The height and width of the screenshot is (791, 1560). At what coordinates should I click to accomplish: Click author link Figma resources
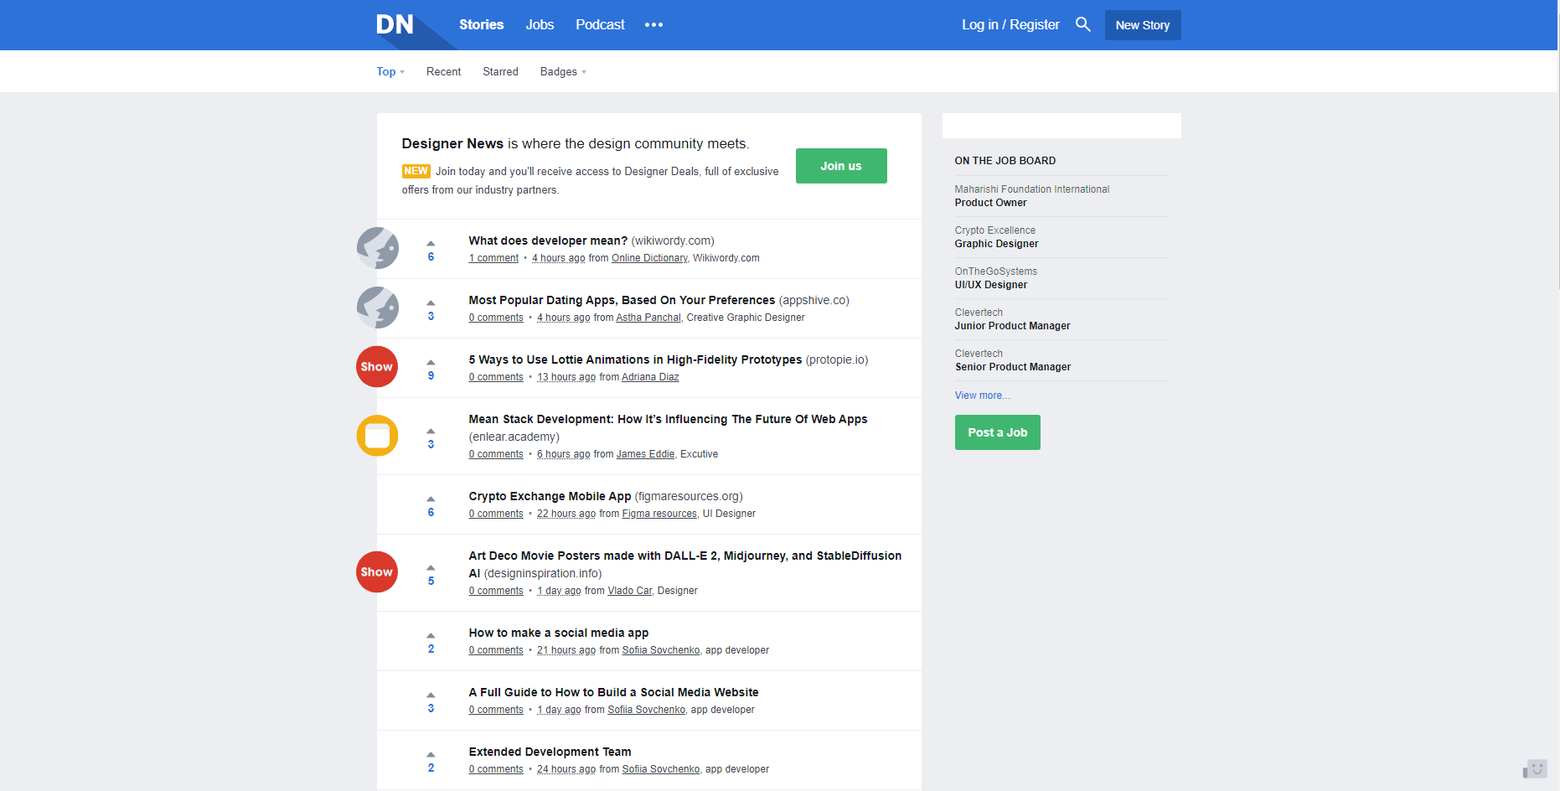click(659, 514)
